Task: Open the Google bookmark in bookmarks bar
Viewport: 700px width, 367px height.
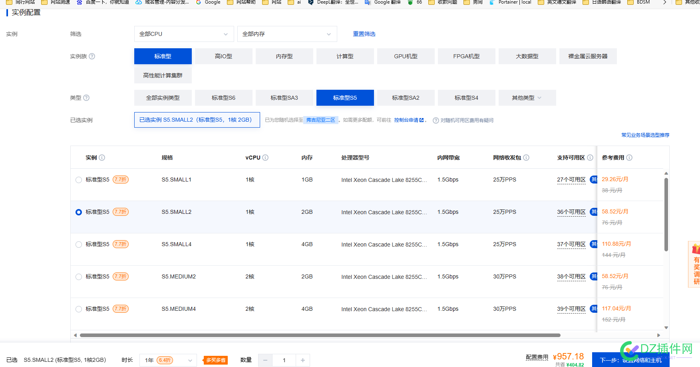Action: tap(208, 2)
